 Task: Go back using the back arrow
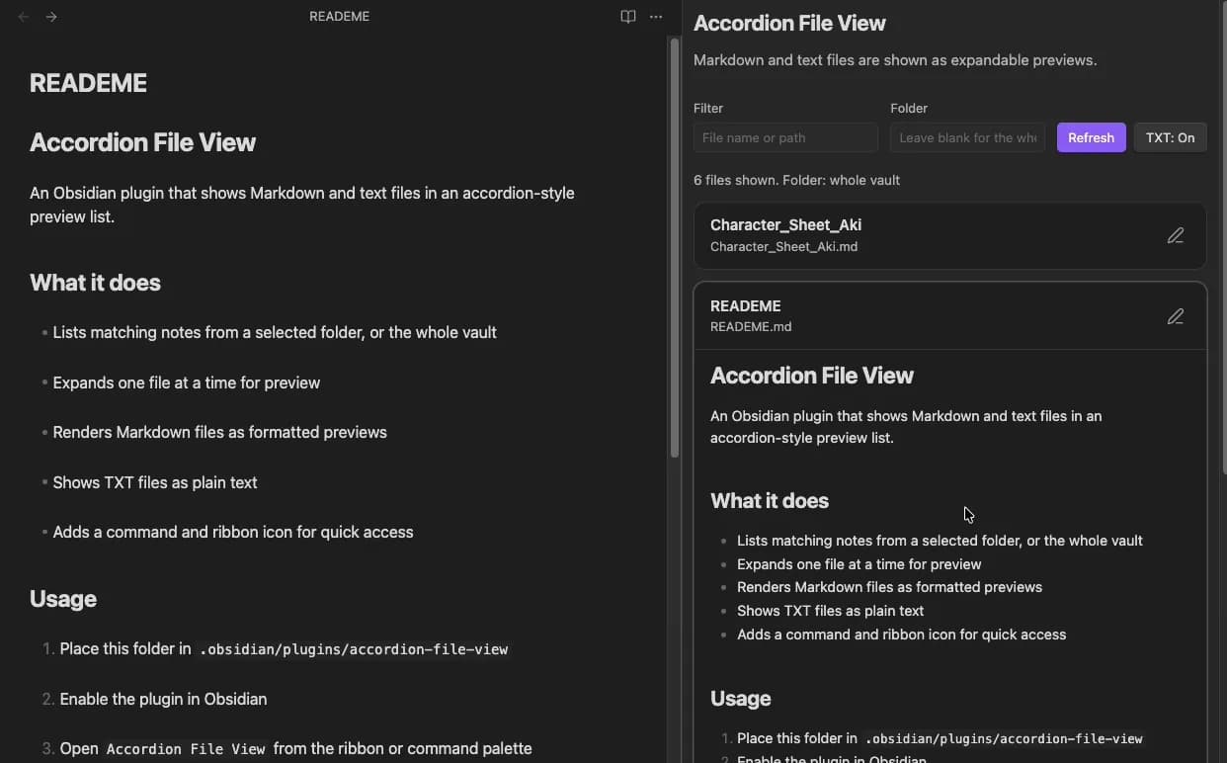tap(24, 17)
